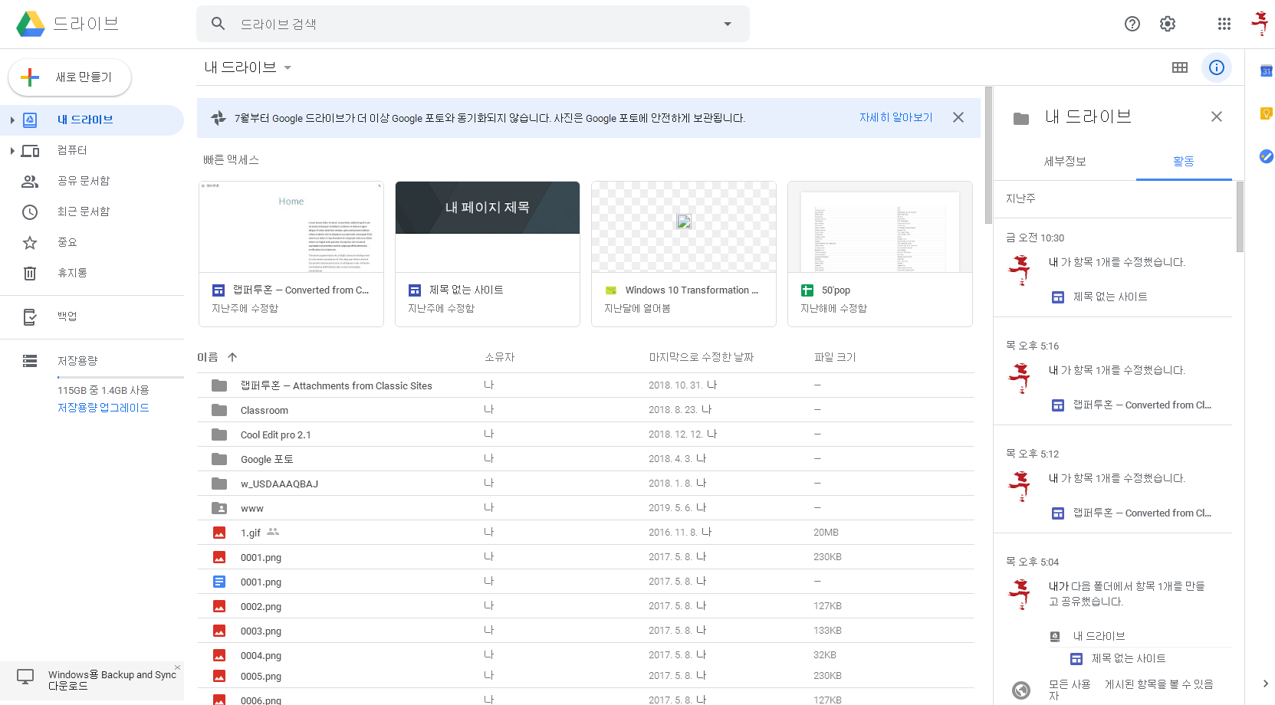
Task: Select 0003.png file row
Action: coord(586,631)
